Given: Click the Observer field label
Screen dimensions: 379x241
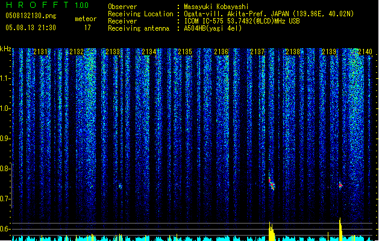Looking at the screenshot, I should click(x=122, y=7).
